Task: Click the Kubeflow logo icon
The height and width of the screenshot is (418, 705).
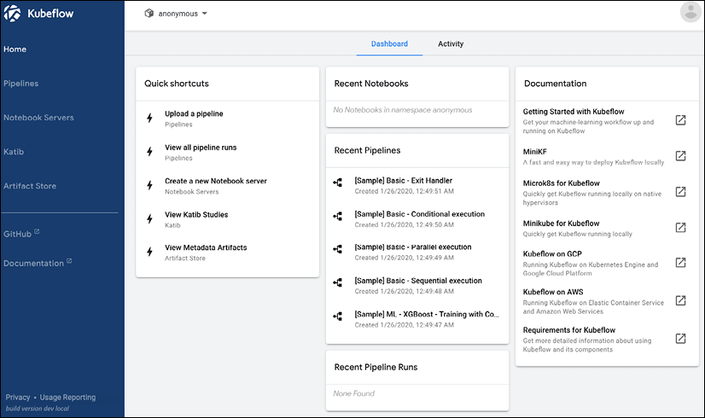Action: pos(12,14)
